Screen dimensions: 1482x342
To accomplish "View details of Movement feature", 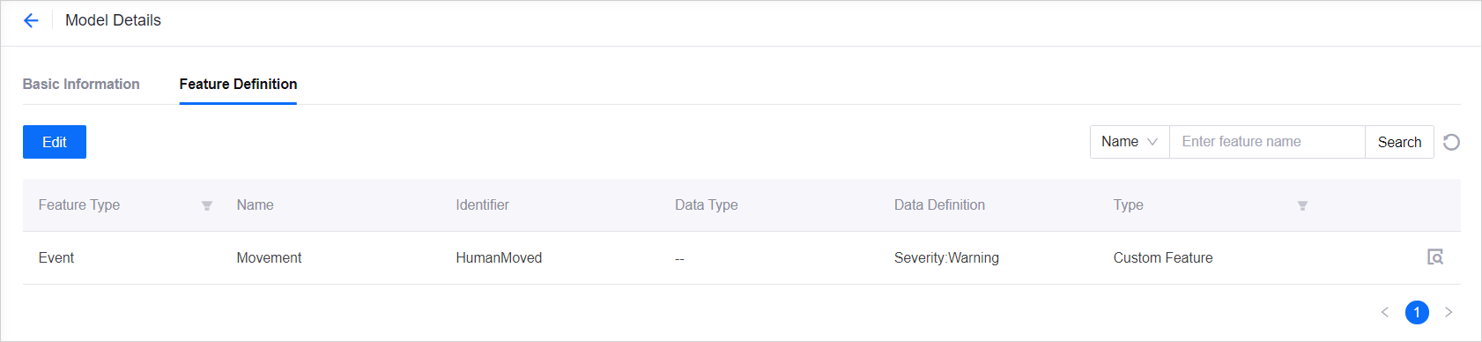I will tap(1435, 257).
